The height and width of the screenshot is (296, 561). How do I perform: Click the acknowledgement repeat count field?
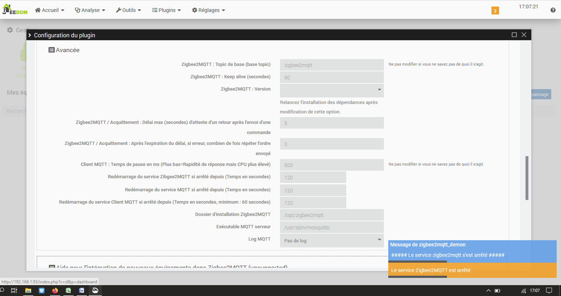(x=332, y=144)
